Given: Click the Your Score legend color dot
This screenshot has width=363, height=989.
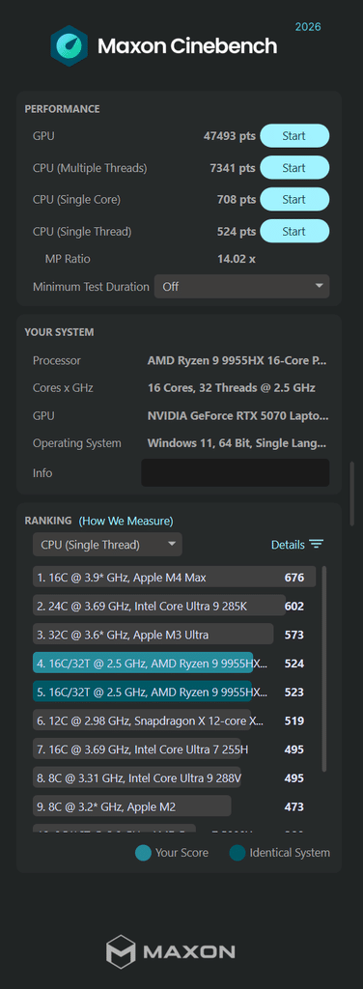Looking at the screenshot, I should pyautogui.click(x=143, y=853).
